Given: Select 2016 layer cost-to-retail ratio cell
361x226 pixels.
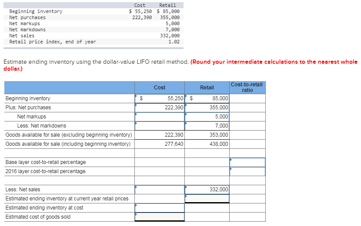Looking at the screenshot, I should point(247,171).
